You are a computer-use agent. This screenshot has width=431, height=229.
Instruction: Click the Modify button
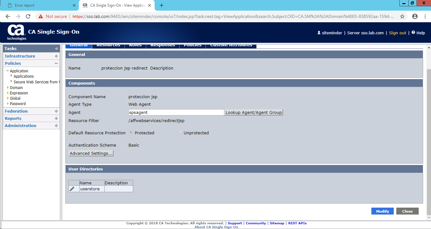click(382, 211)
